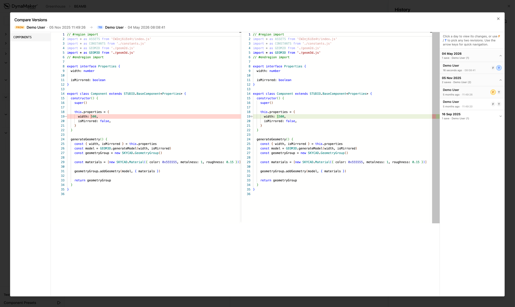Click BEAMB breadcrumb in background window

(x=80, y=6)
